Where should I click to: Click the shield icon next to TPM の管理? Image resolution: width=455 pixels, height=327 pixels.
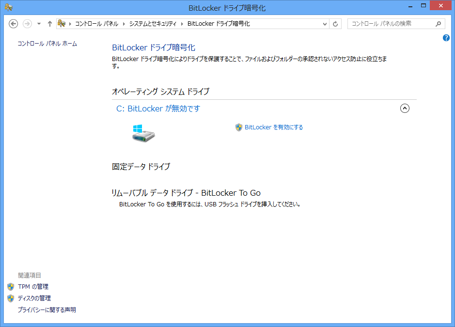[x=11, y=287]
